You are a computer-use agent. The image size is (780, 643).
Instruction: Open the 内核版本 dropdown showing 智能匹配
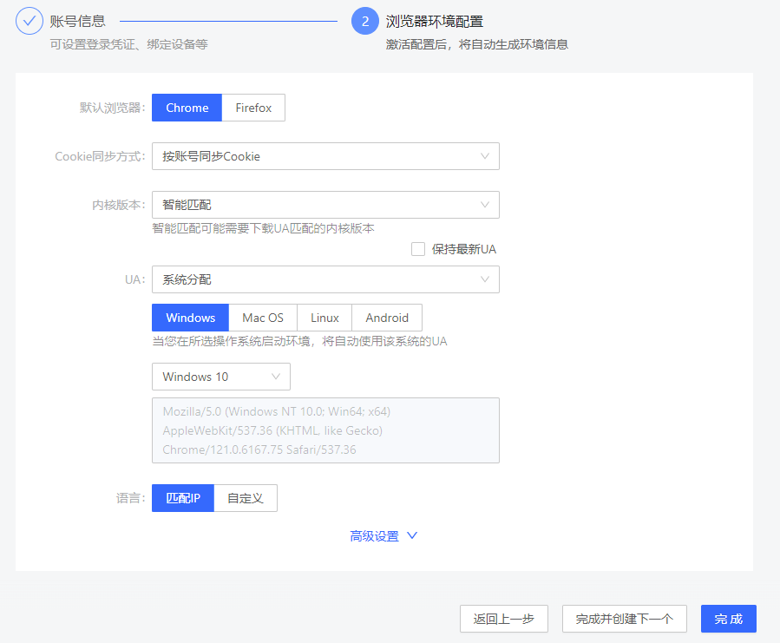(326, 205)
